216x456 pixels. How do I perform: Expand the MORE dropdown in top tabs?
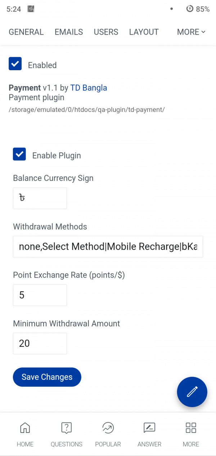coord(191,32)
